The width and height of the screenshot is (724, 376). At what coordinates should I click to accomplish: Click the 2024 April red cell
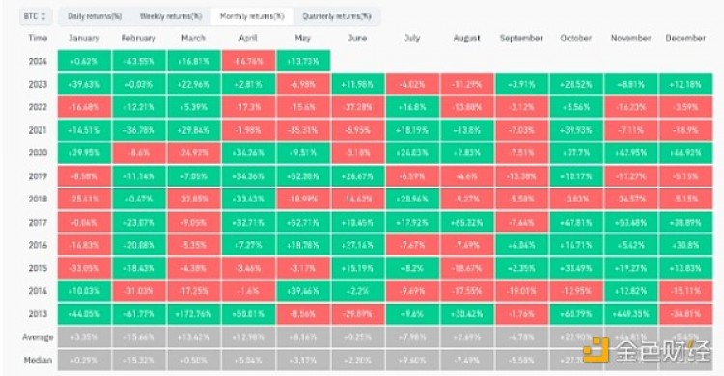248,61
